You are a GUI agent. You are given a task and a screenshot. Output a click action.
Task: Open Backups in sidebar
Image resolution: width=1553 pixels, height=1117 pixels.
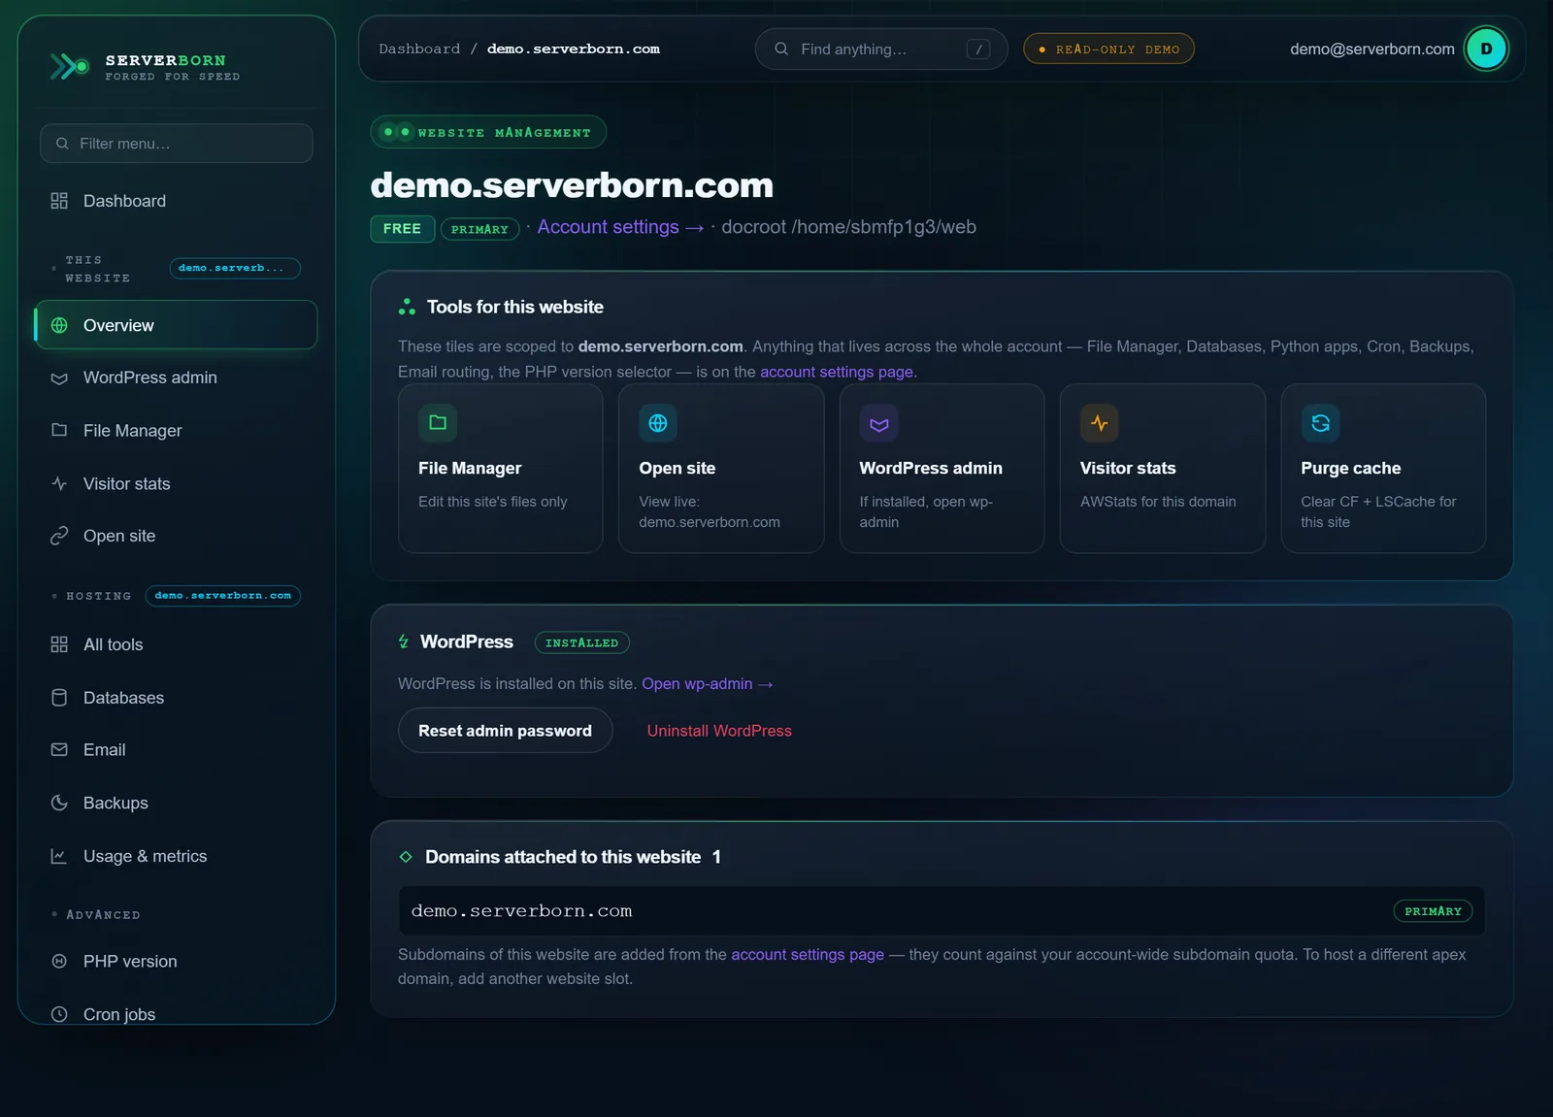pos(177,803)
